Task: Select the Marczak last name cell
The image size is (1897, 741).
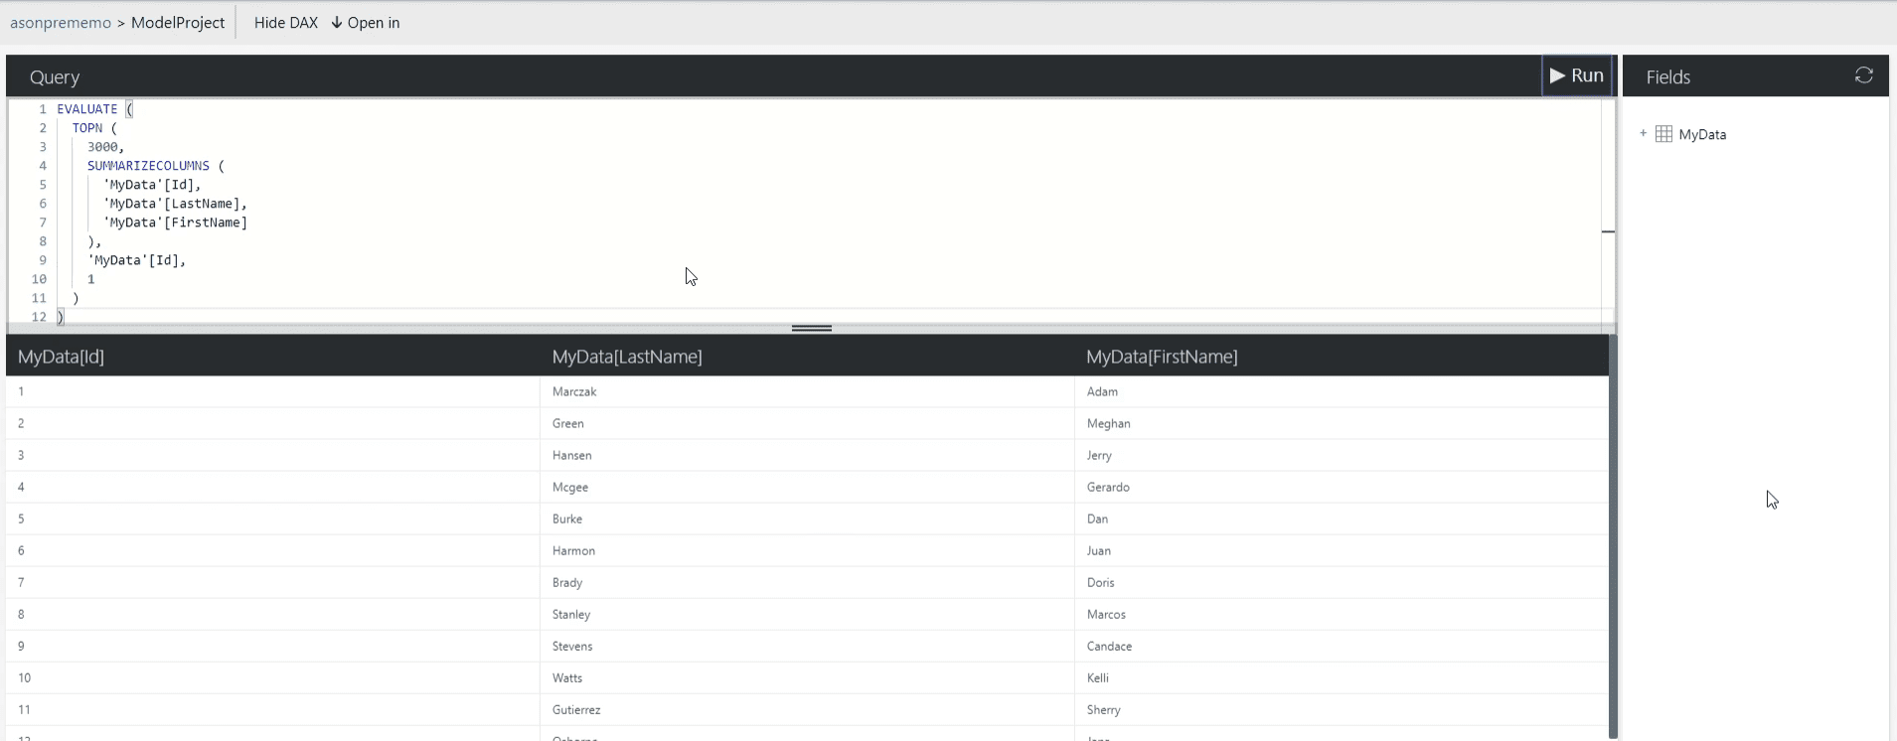Action: point(574,391)
